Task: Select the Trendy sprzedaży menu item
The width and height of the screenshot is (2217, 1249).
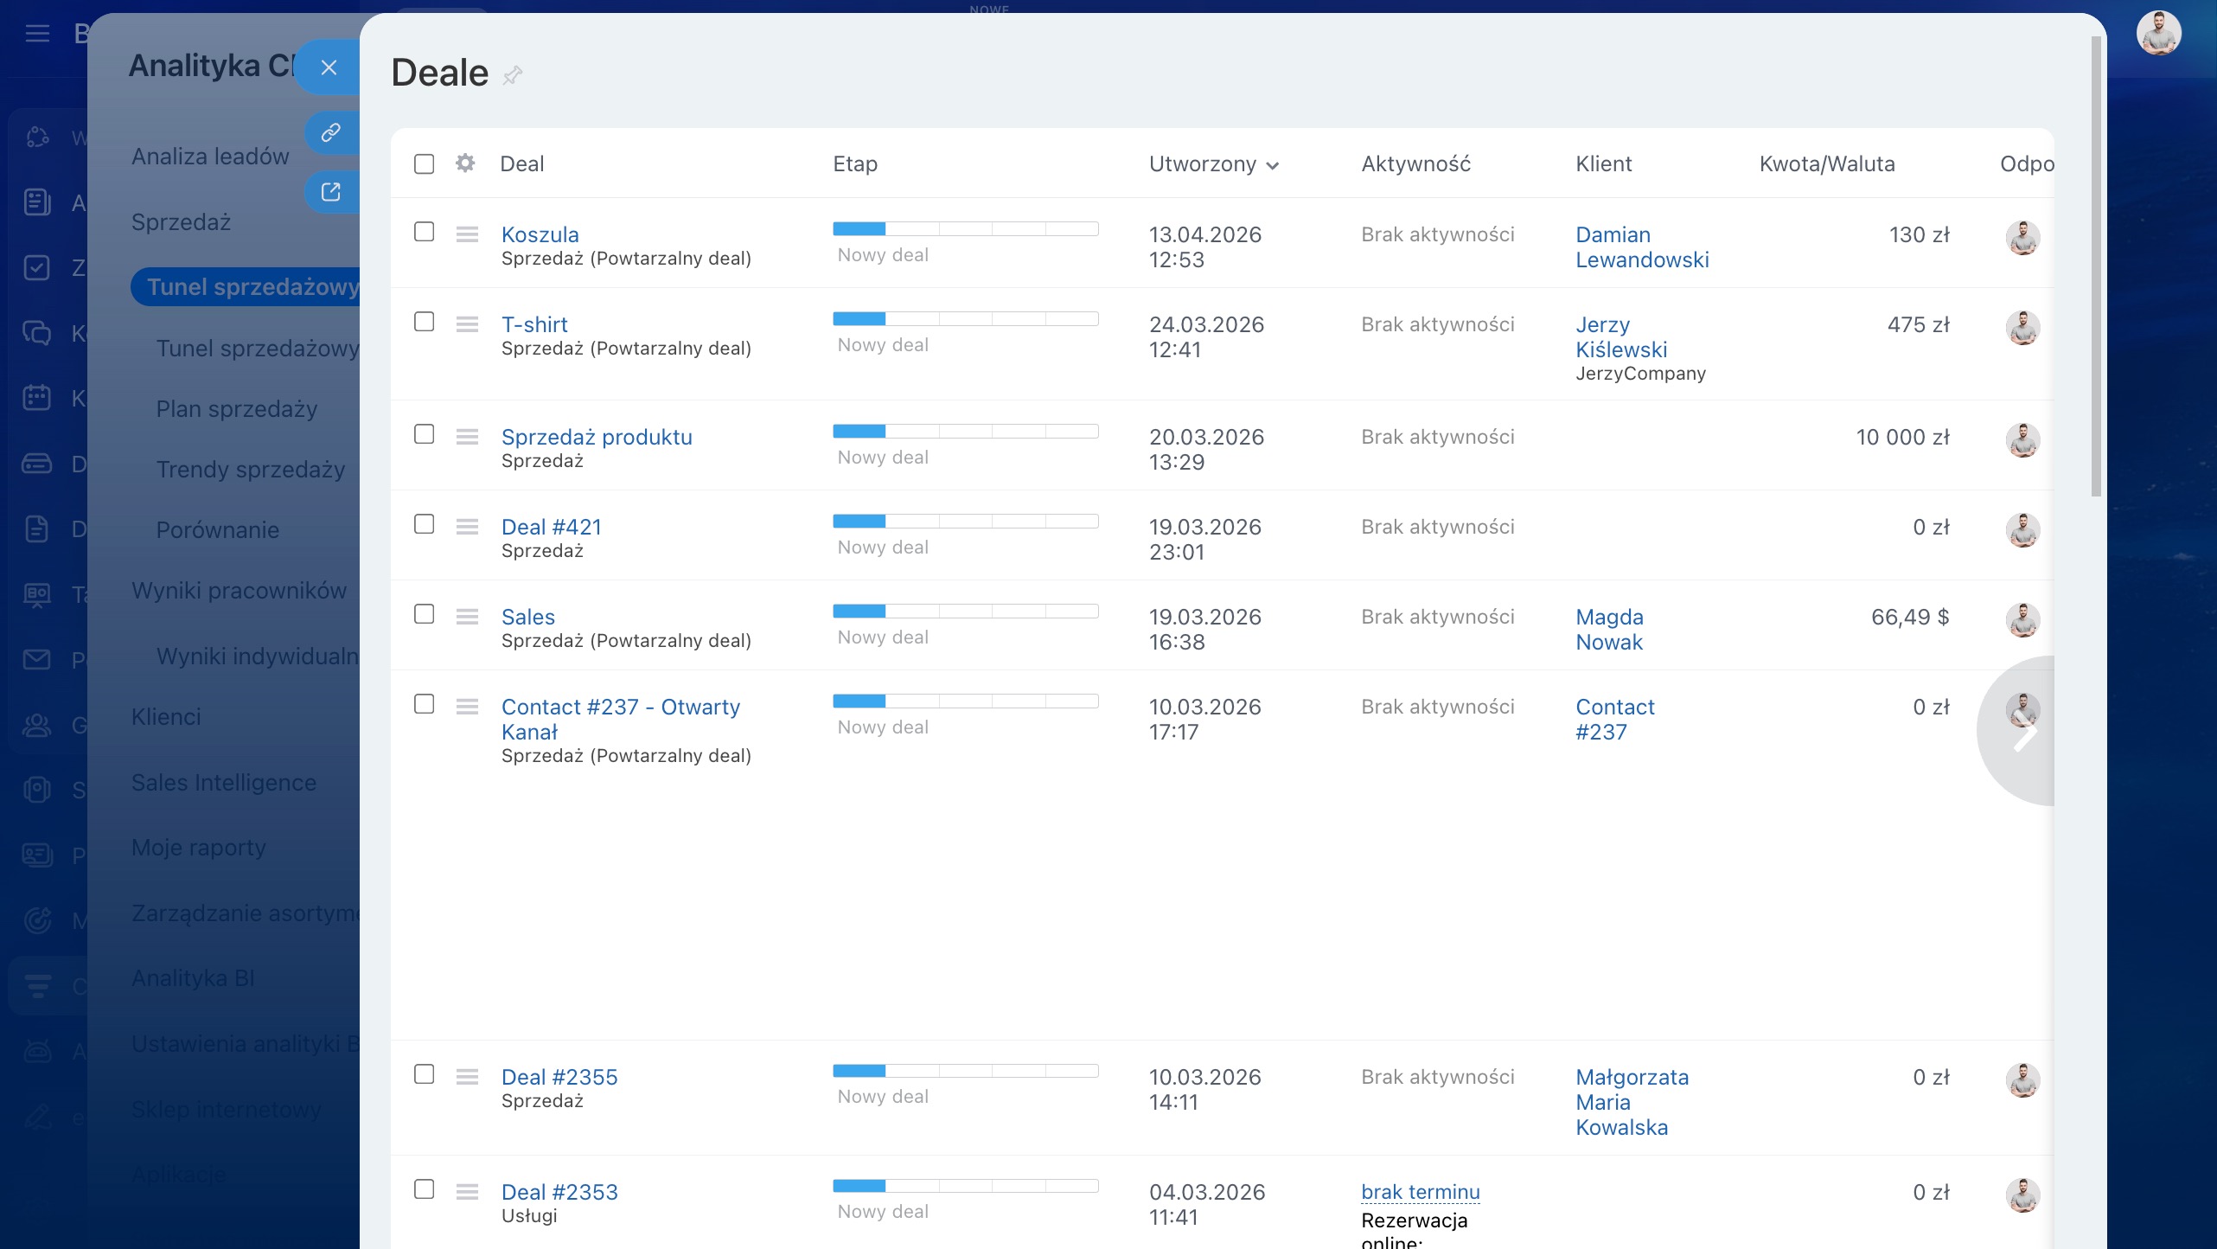Action: pos(251,470)
